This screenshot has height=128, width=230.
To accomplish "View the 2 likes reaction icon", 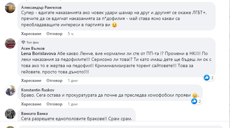I will [194, 101].
